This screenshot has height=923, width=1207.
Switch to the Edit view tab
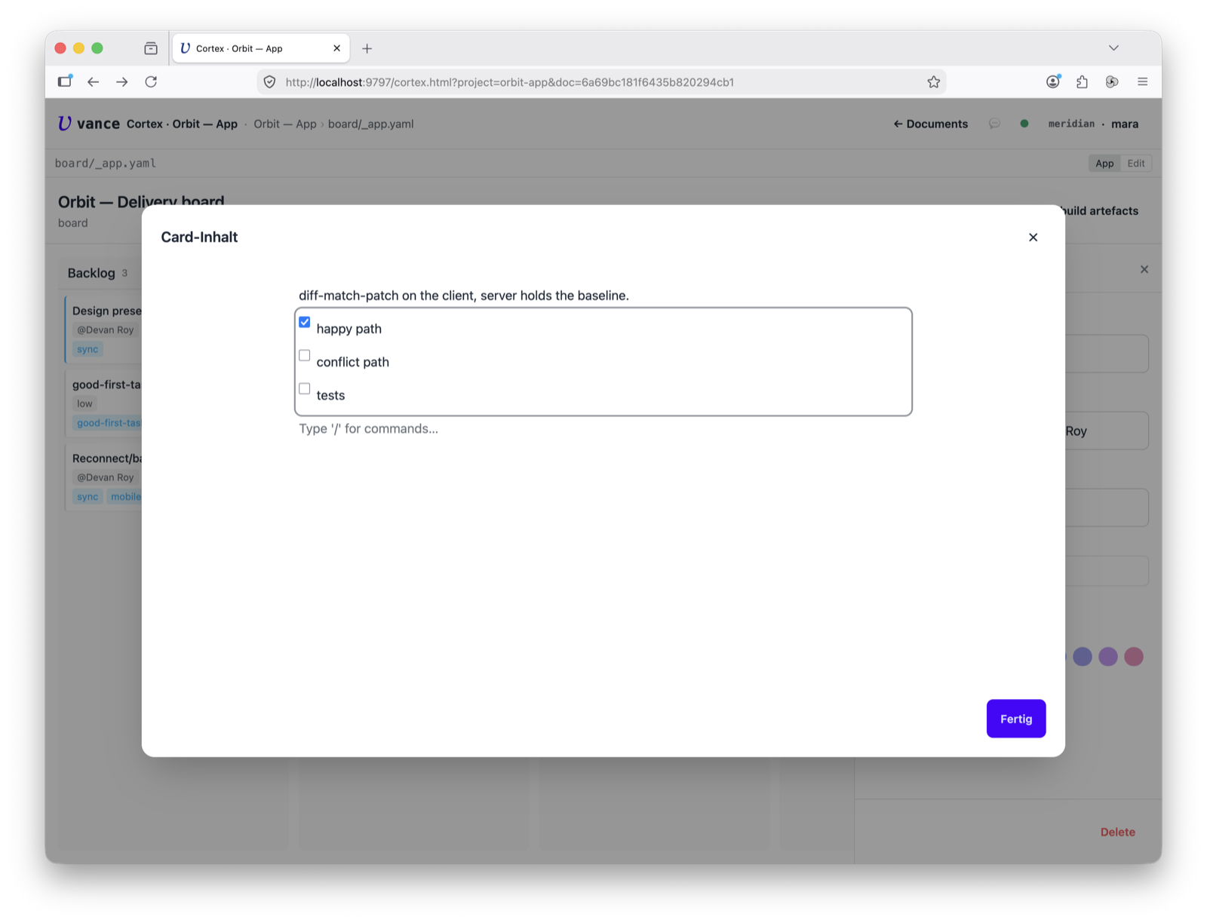1135,163
